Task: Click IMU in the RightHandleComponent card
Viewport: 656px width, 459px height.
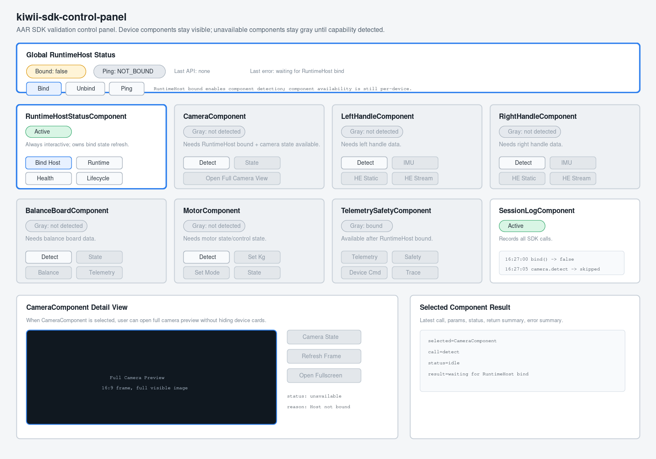Action: [573, 163]
